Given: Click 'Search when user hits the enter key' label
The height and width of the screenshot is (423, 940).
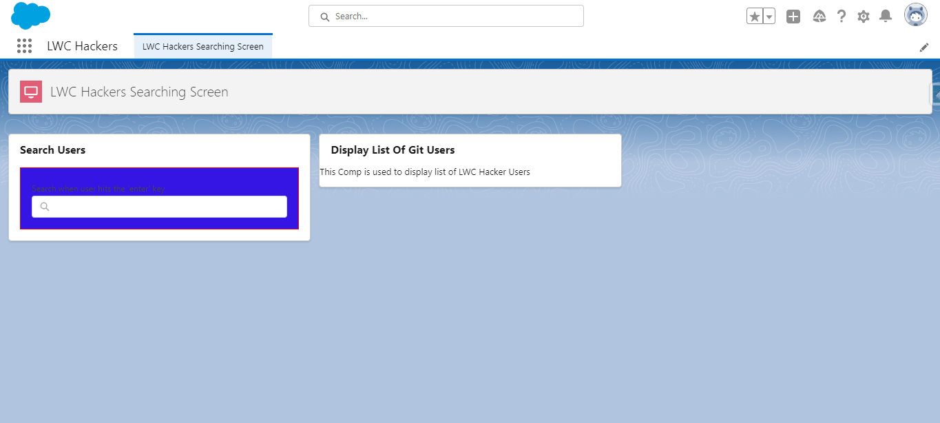Looking at the screenshot, I should 98,189.
